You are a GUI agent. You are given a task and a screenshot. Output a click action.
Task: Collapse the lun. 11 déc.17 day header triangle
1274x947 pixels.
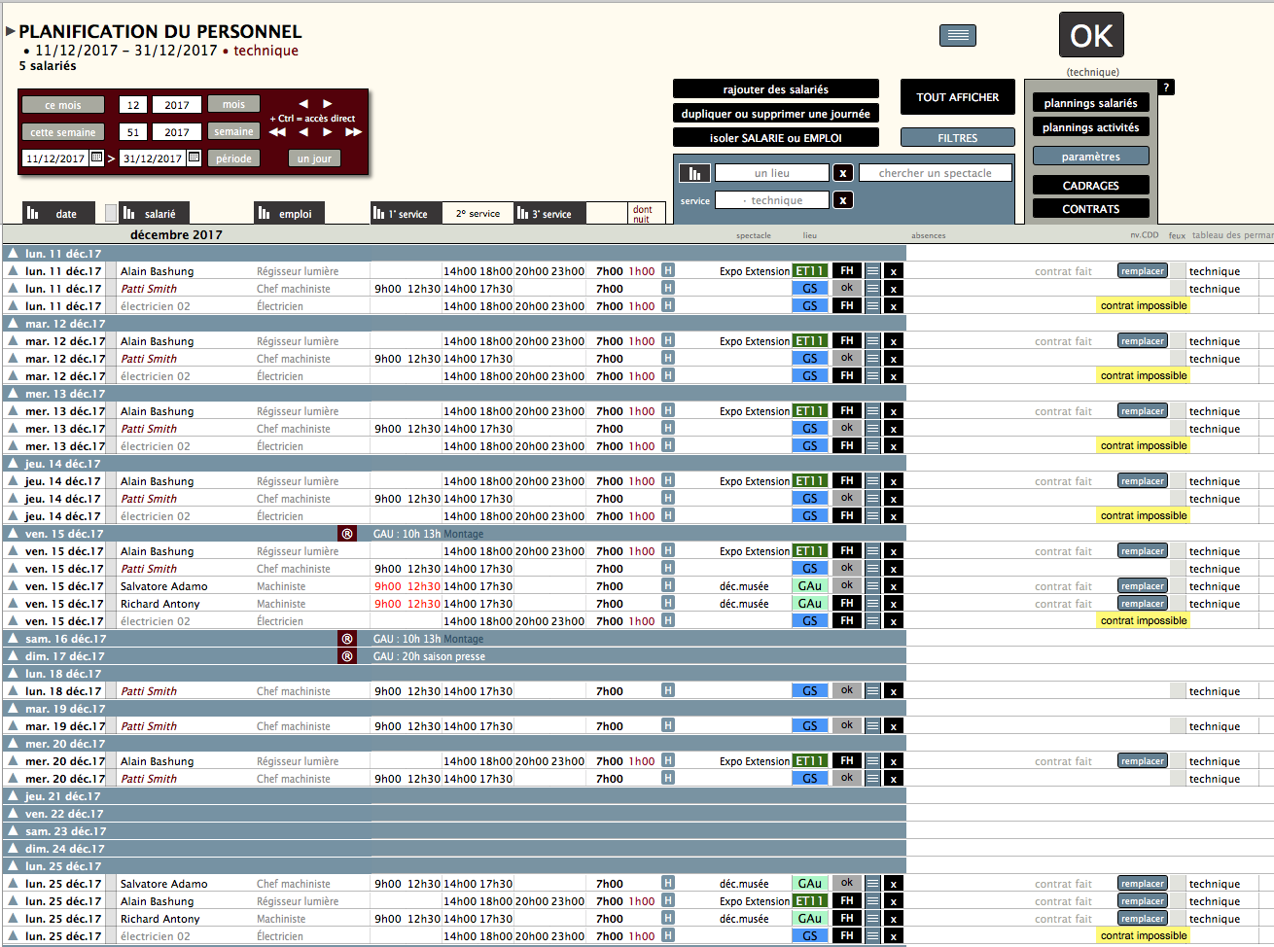(x=13, y=254)
